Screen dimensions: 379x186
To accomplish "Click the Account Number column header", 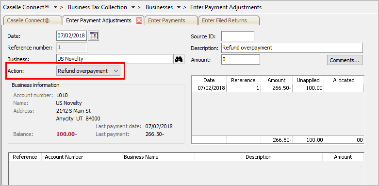I will click(64, 157).
